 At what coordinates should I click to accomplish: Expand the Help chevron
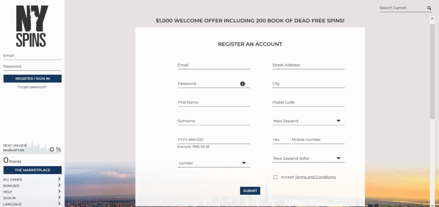point(59,191)
